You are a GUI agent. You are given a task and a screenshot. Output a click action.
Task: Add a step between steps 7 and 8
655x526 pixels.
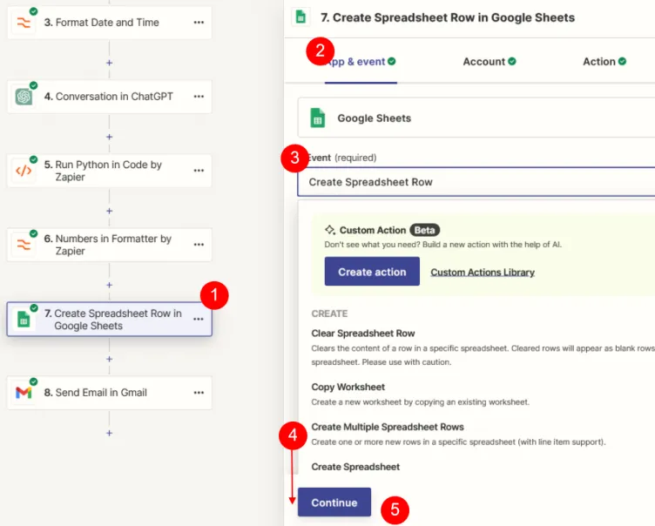110,359
